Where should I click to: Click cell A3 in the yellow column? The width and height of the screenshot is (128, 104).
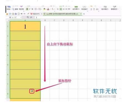tap(25, 45)
